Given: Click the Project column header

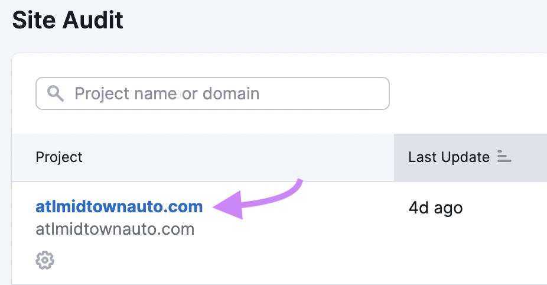Looking at the screenshot, I should coord(59,157).
